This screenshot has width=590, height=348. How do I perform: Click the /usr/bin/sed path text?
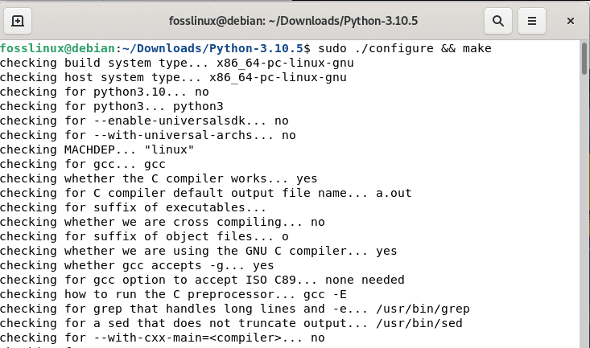click(419, 323)
